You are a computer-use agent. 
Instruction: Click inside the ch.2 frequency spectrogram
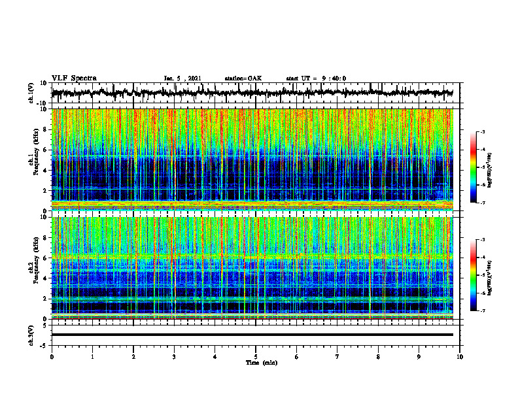[252, 268]
